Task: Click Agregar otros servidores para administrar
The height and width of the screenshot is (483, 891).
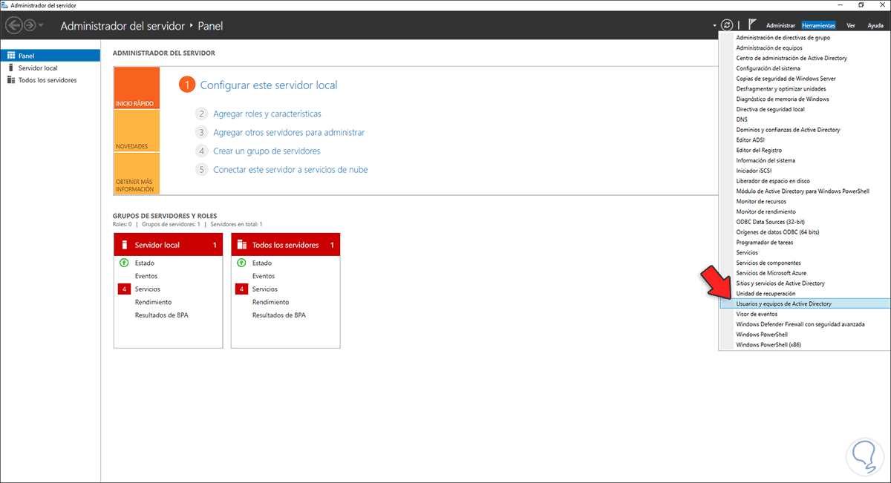Action: point(289,133)
